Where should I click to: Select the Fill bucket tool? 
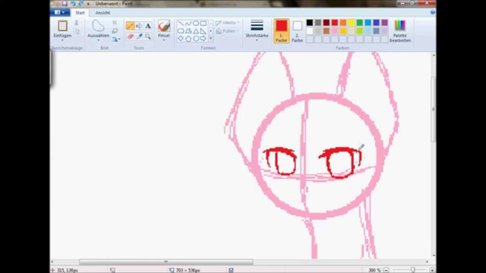pyautogui.click(x=139, y=26)
